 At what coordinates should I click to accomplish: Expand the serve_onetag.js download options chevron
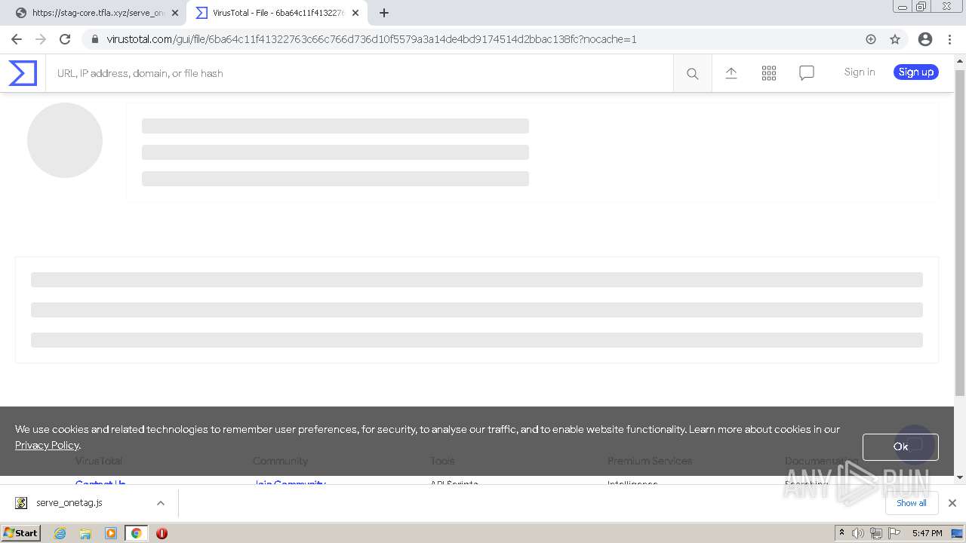click(x=160, y=503)
